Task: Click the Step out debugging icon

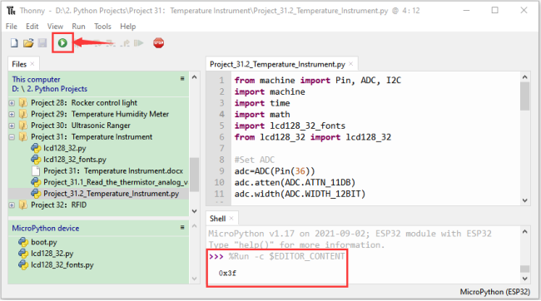Action: coord(126,43)
